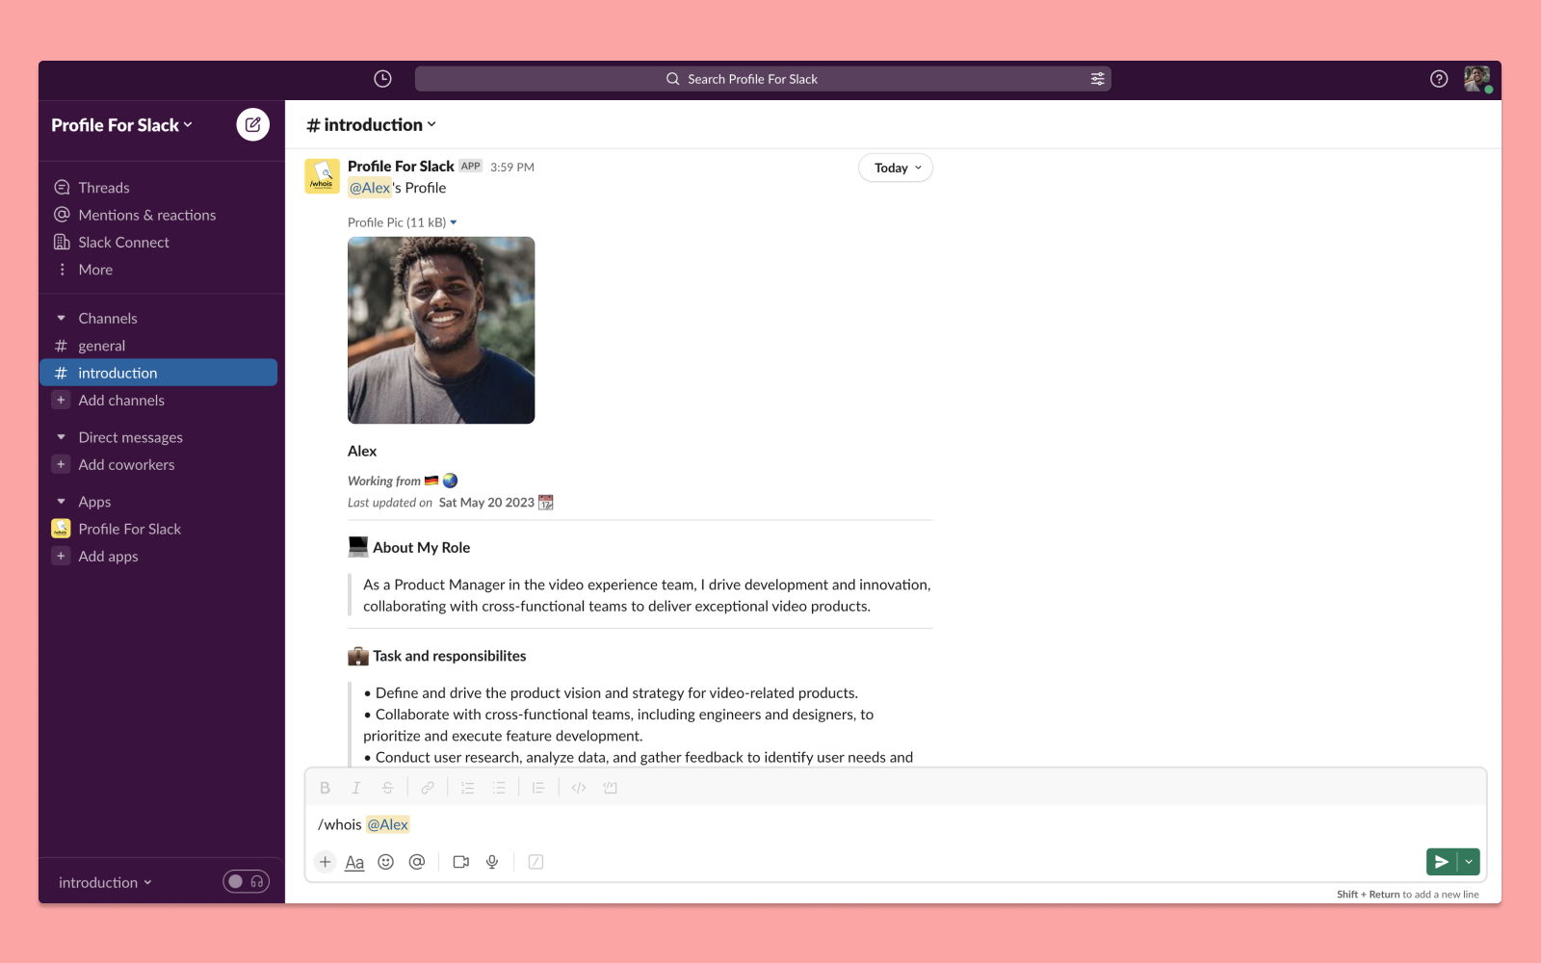Record a video clip
The image size is (1541, 963).
click(x=460, y=862)
